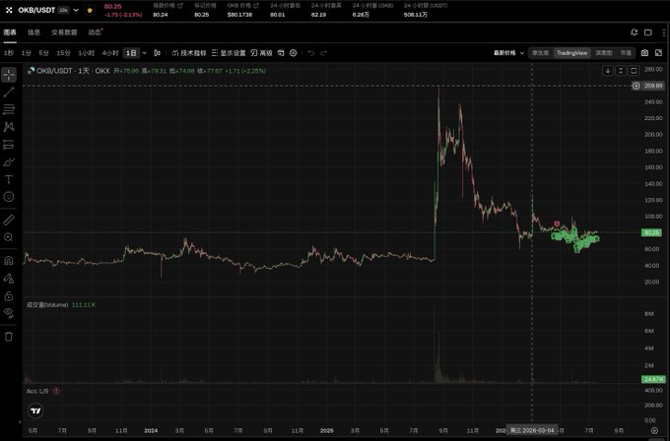Select the 15分 timeframe
The height and width of the screenshot is (441, 670).
tap(63, 53)
